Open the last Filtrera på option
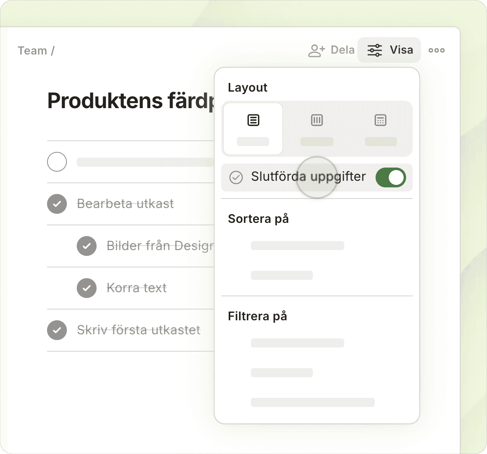The height and width of the screenshot is (454, 487). (312, 402)
